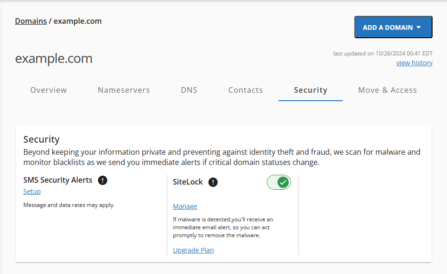Open the Move & Access tab
Screen dimensions: 447x274
point(387,90)
